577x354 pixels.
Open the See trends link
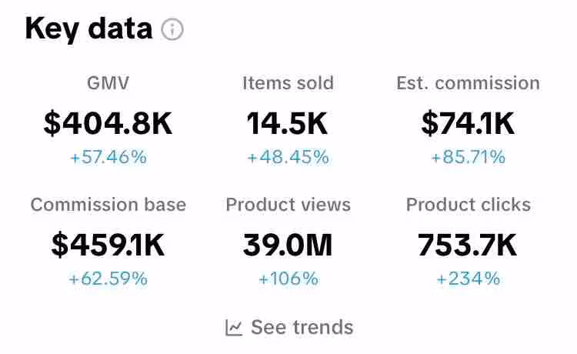click(302, 327)
